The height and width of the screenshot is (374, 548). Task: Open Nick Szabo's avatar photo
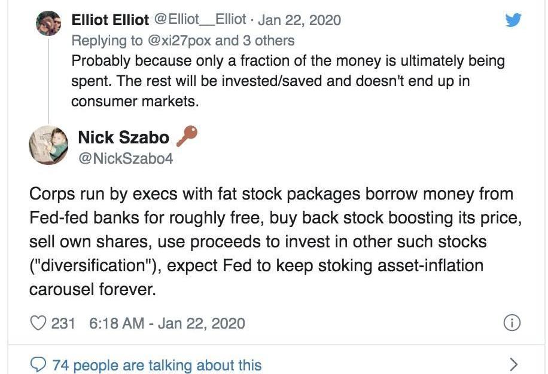[x=48, y=145]
